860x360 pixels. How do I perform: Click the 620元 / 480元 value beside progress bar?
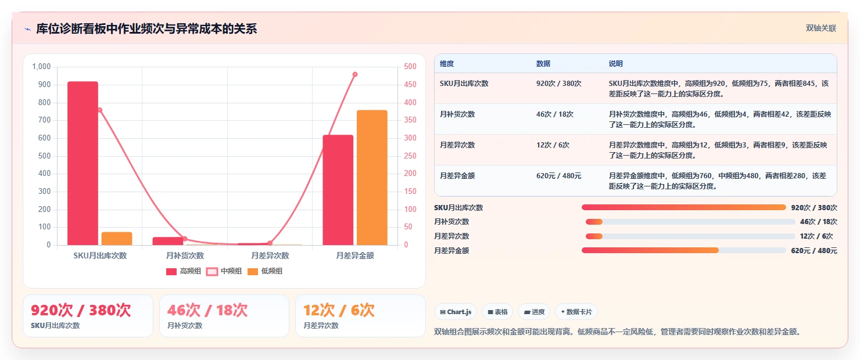(x=814, y=250)
